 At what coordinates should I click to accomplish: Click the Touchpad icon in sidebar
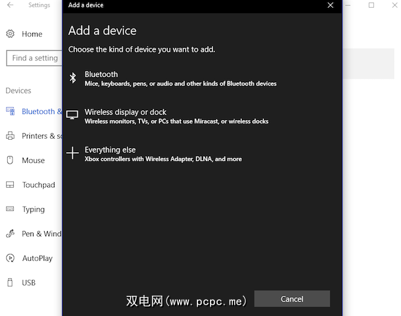[10, 185]
